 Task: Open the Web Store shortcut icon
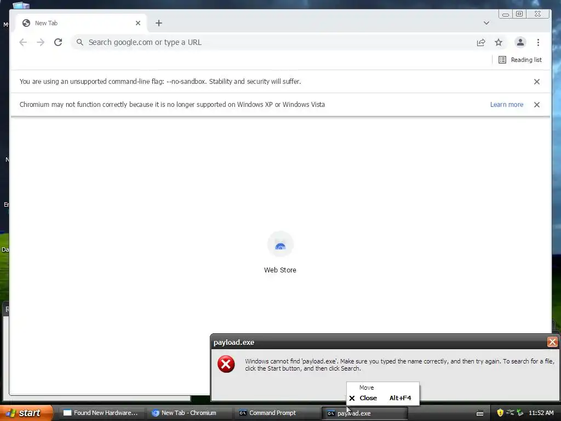pos(280,244)
